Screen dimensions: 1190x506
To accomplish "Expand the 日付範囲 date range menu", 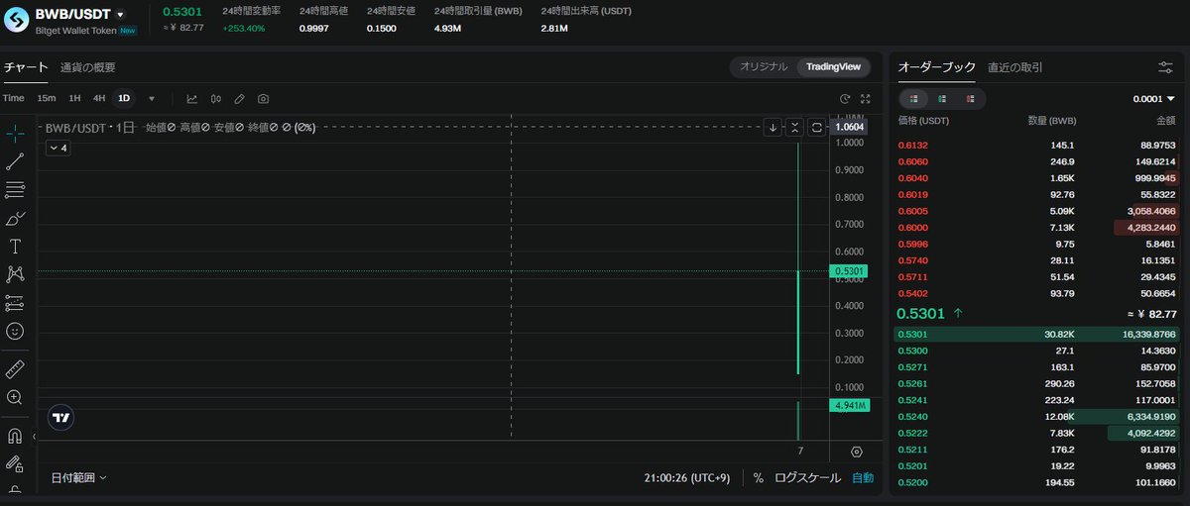I will (x=79, y=477).
